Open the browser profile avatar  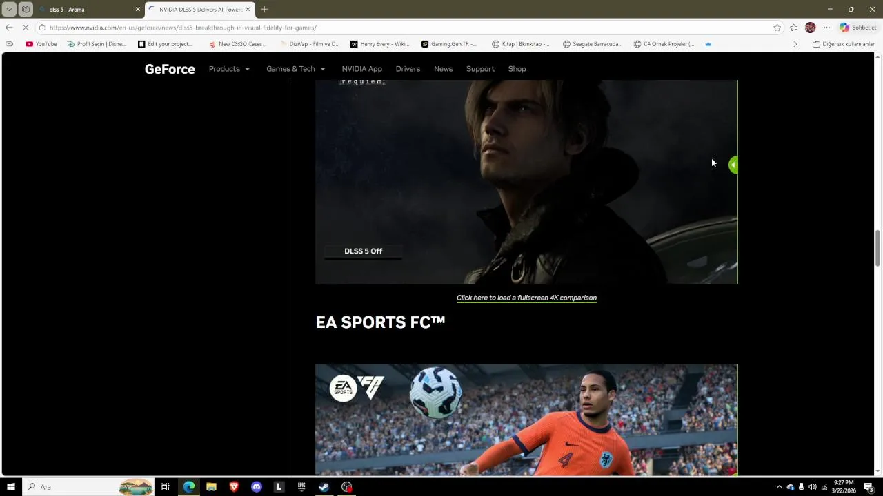(811, 28)
